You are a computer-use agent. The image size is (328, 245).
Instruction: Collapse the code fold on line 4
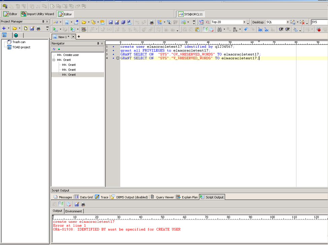coord(118,58)
